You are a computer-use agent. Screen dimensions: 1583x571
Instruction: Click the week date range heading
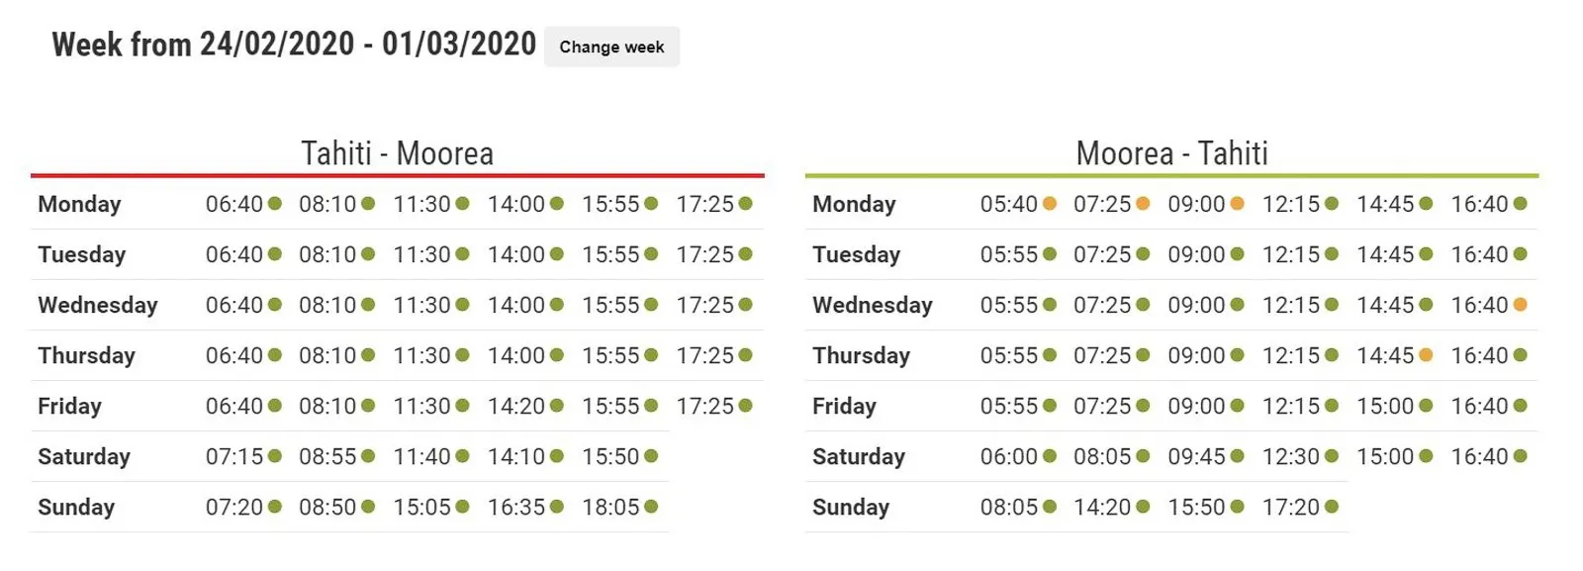[x=294, y=45]
